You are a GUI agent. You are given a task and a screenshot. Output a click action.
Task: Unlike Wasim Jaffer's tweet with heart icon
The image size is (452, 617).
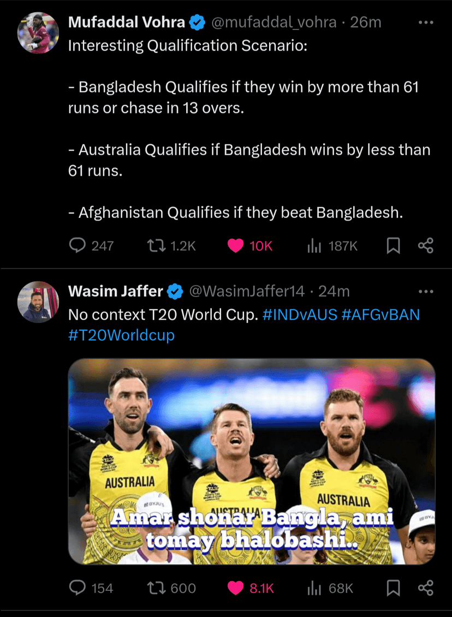(x=236, y=588)
